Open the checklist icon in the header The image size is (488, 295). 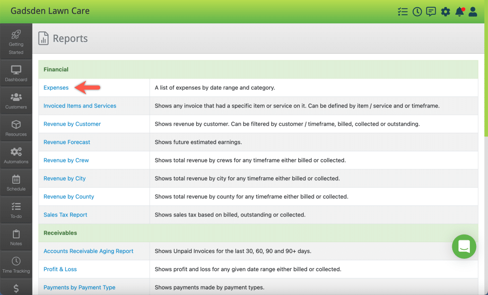(402, 12)
